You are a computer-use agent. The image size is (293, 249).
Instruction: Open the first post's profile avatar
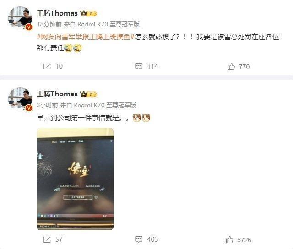pyautogui.click(x=20, y=18)
